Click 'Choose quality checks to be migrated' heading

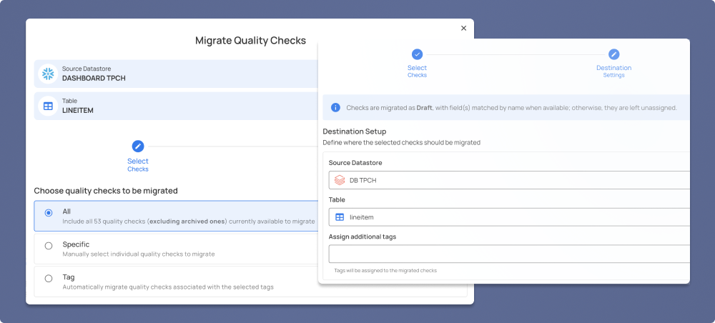click(106, 190)
